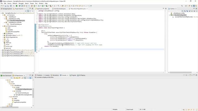Open the Refactor menu
Screen dimensions: 198x111
pyautogui.click(x=15, y=3)
